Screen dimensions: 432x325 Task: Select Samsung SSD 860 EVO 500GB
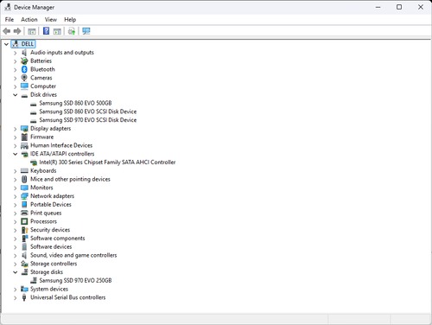pos(75,103)
